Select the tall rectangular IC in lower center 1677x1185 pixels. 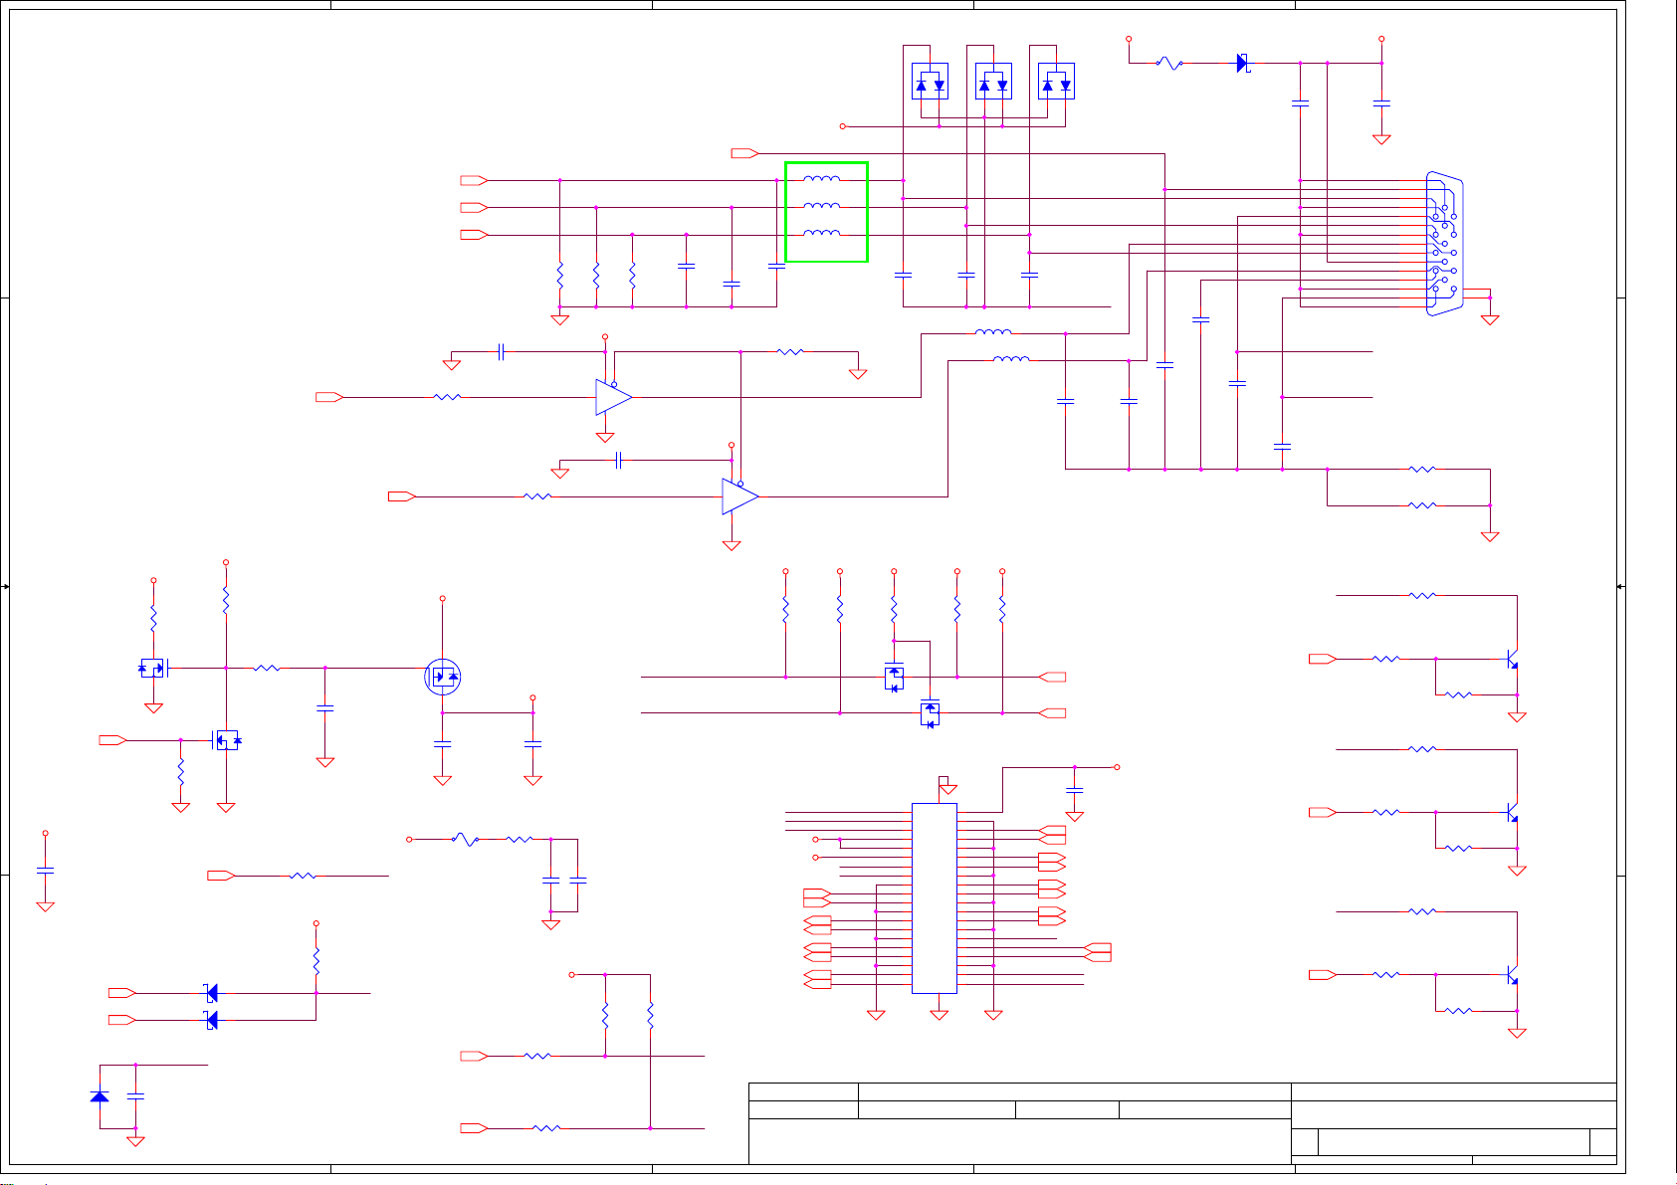(935, 897)
